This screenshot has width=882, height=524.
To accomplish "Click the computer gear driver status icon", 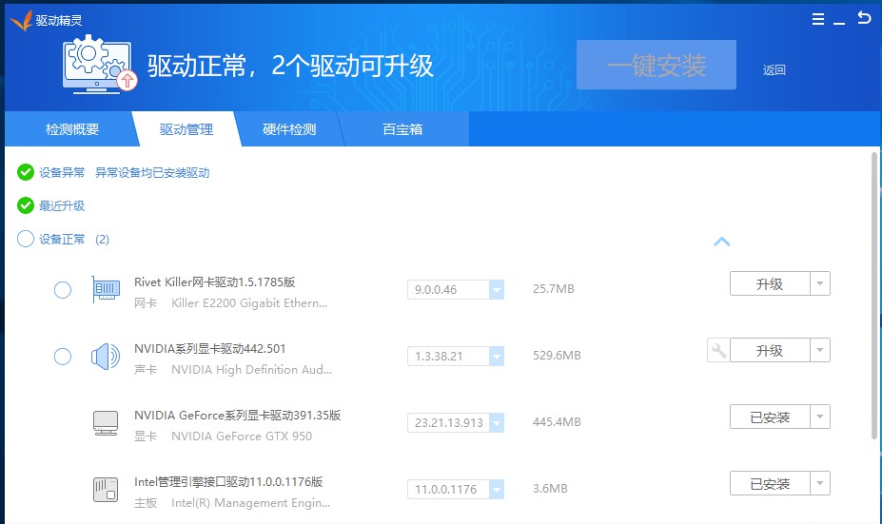I will pos(100,65).
